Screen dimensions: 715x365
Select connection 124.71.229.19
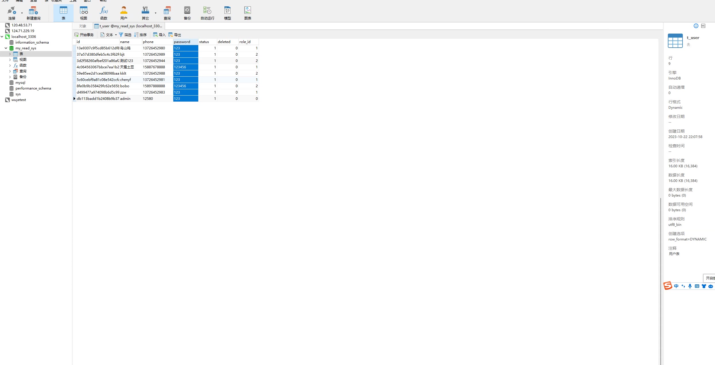[x=23, y=31]
